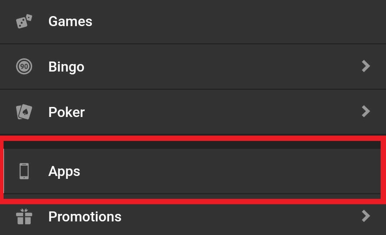Screen dimensions: 386x235
Task: Select the Bingo text label
Action: pos(66,67)
